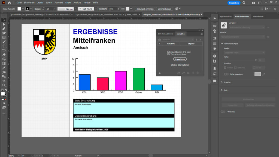Select the Artboard tool

coord(4,81)
